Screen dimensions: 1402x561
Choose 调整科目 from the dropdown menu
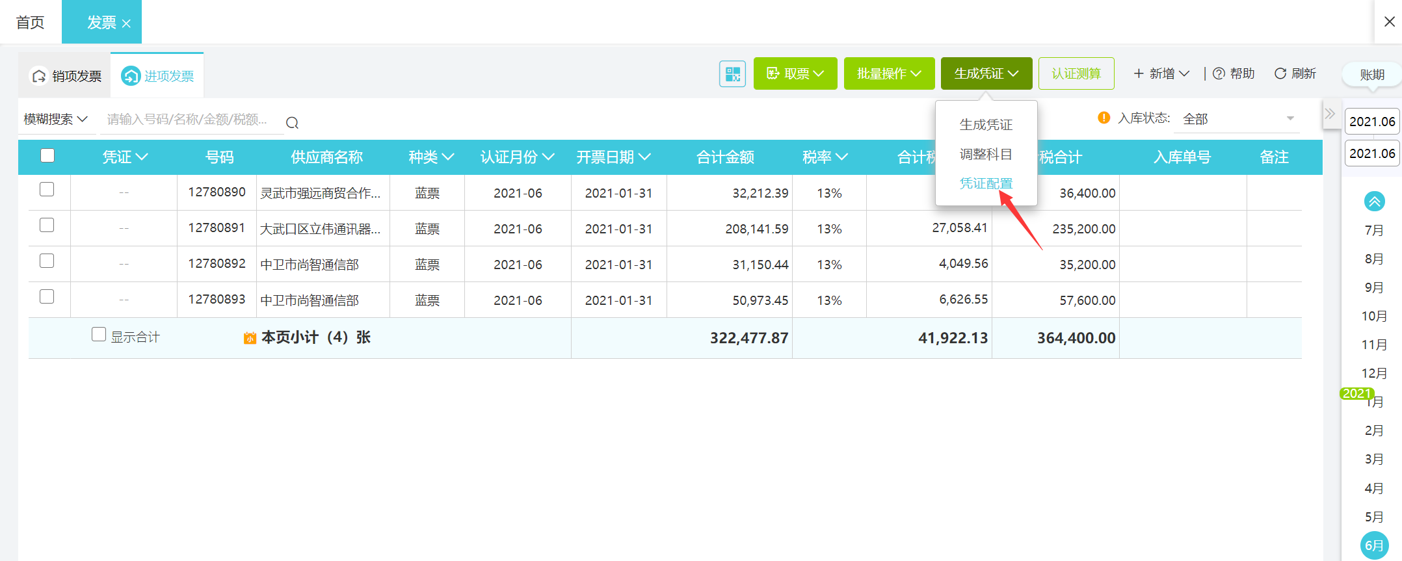pyautogui.click(x=986, y=154)
